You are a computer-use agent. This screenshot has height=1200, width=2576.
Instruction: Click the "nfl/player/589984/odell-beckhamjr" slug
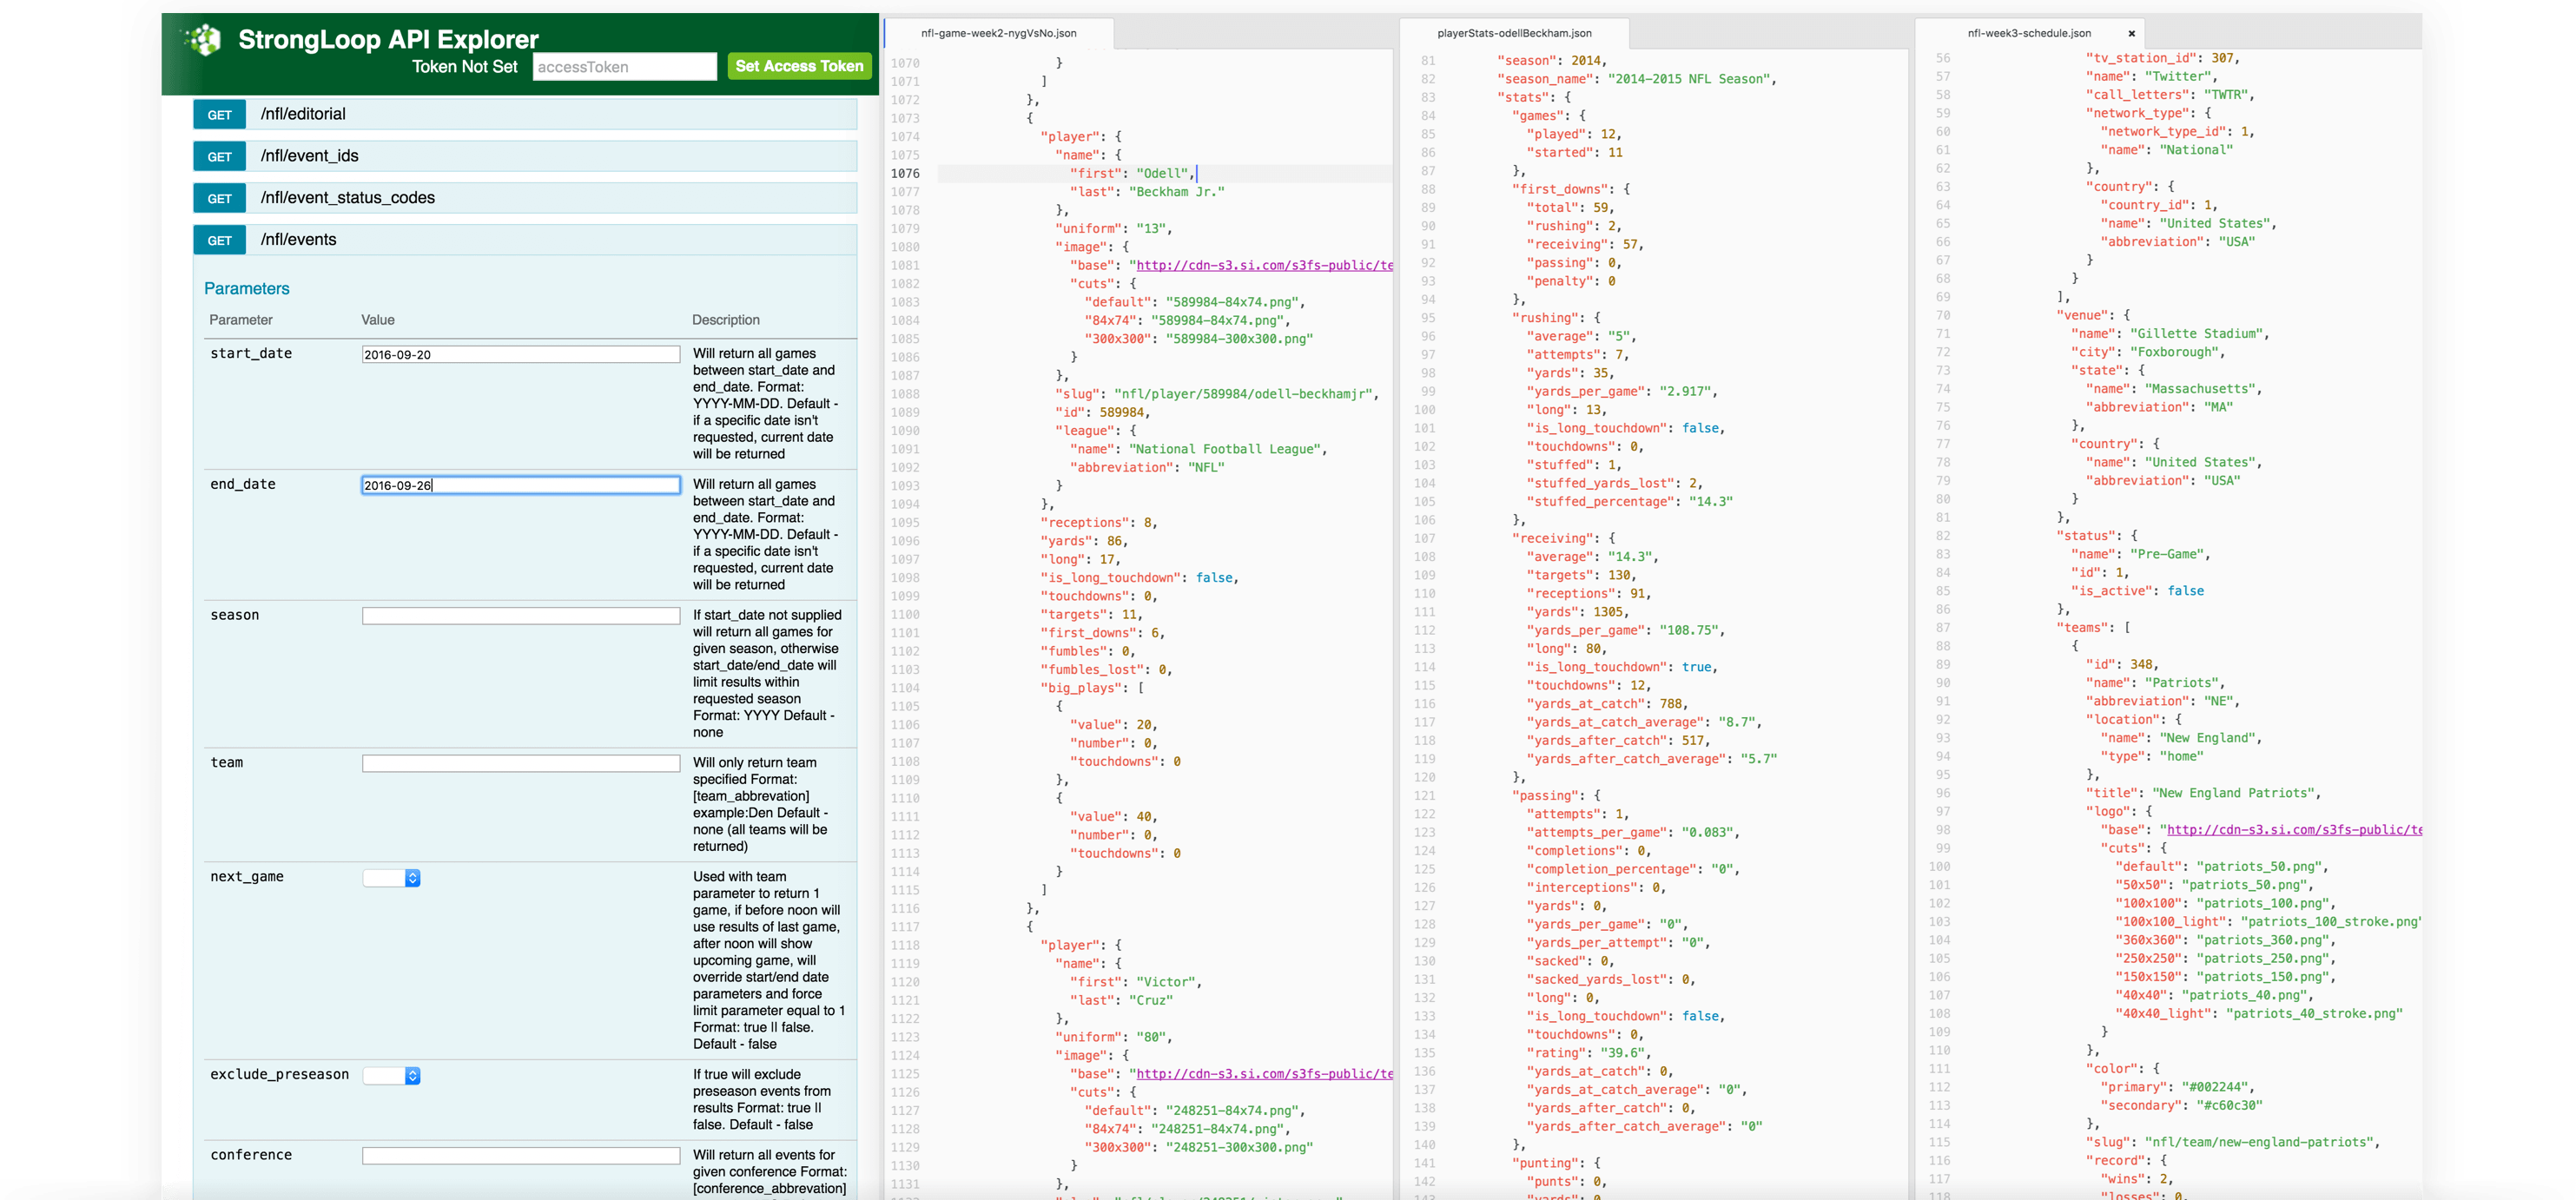pyautogui.click(x=1242, y=394)
